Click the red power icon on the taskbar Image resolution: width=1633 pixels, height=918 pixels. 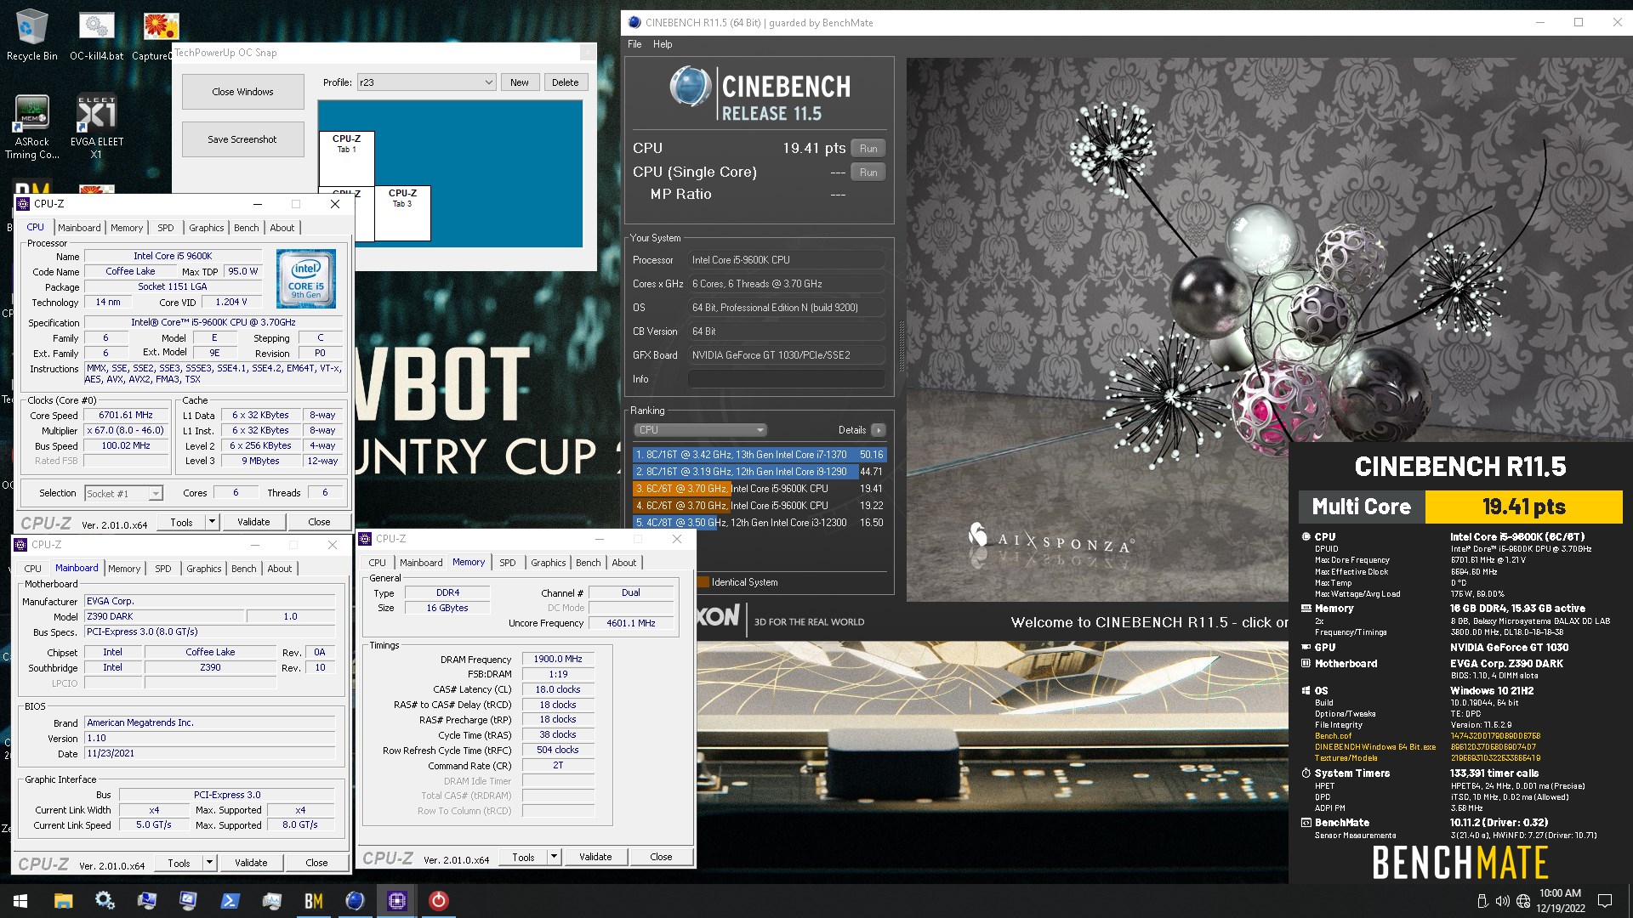[x=438, y=901]
